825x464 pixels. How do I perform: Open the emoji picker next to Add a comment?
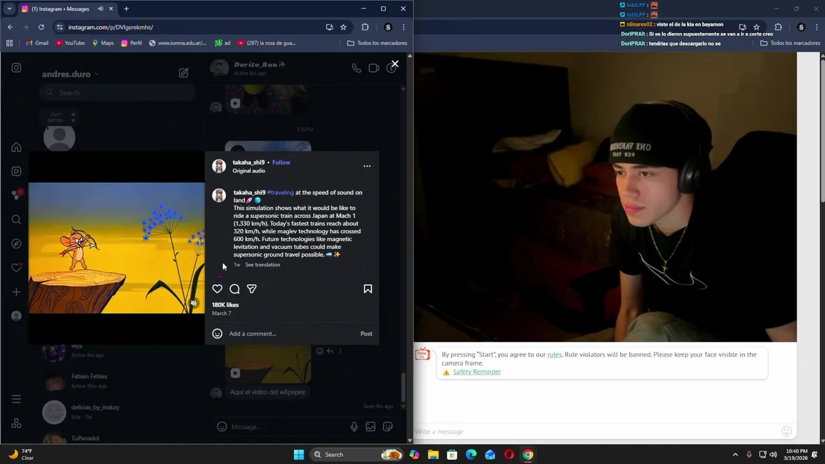tap(217, 334)
